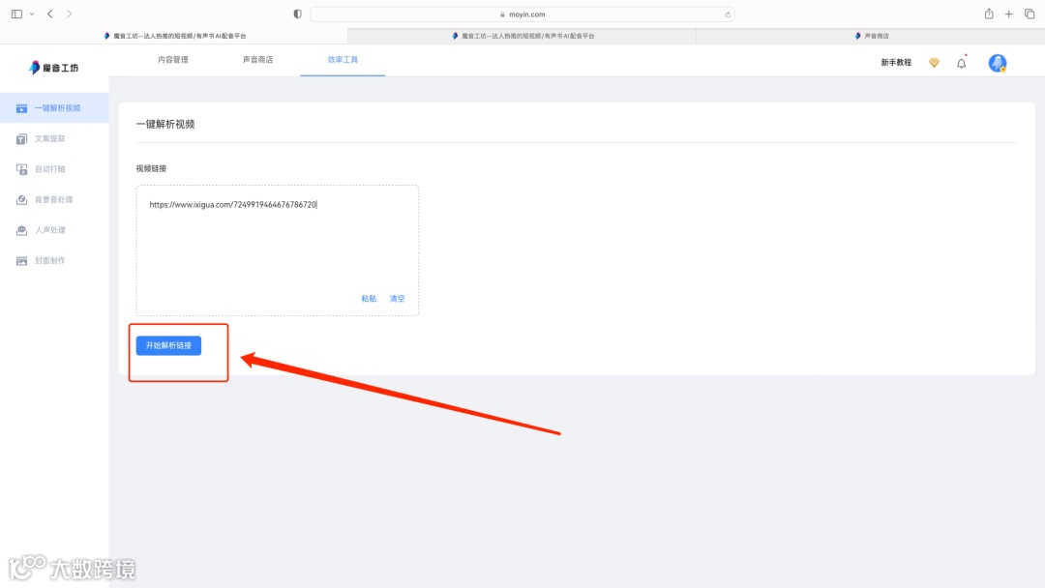The image size is (1045, 588).
Task: Show the tab overview icon
Action: click(x=1030, y=14)
